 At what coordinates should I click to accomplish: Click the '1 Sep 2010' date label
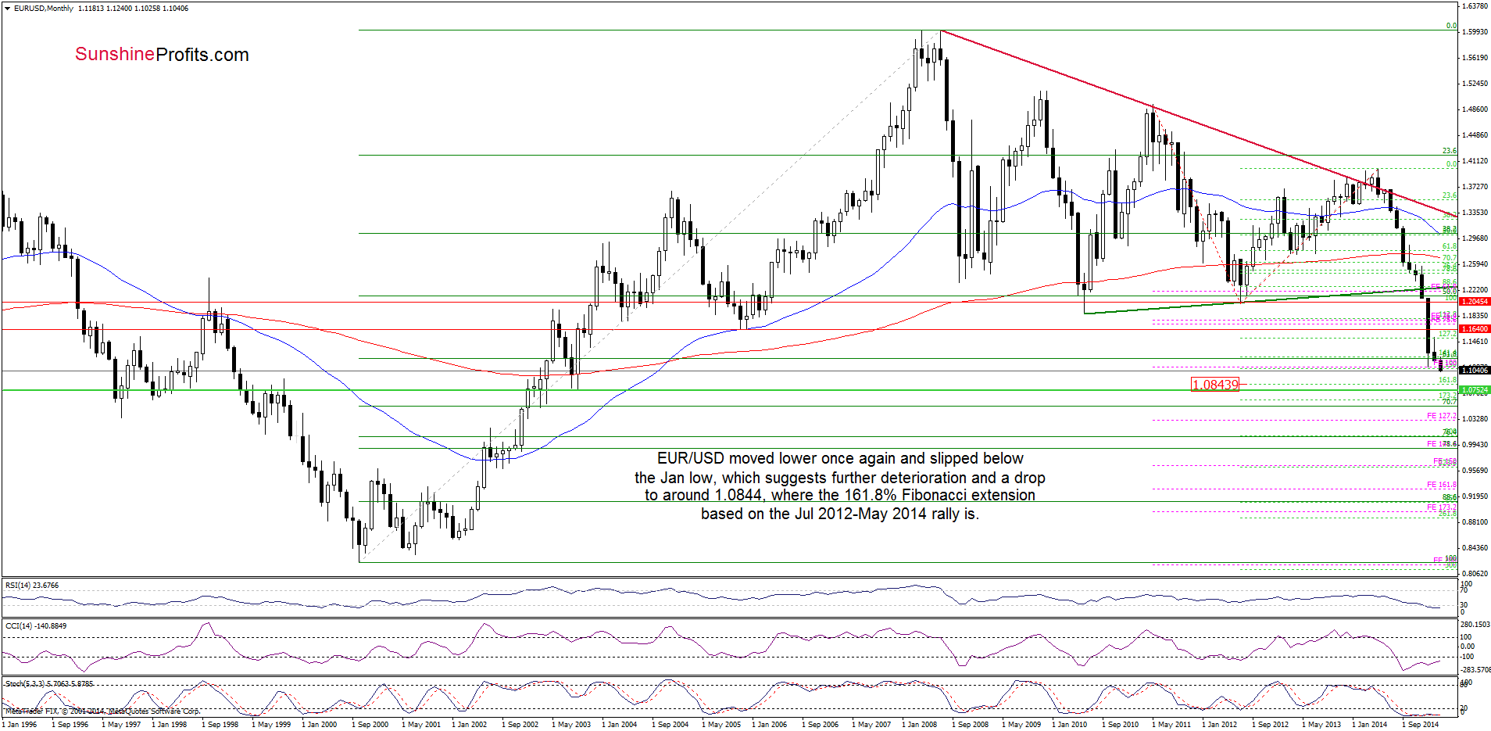click(x=1120, y=725)
